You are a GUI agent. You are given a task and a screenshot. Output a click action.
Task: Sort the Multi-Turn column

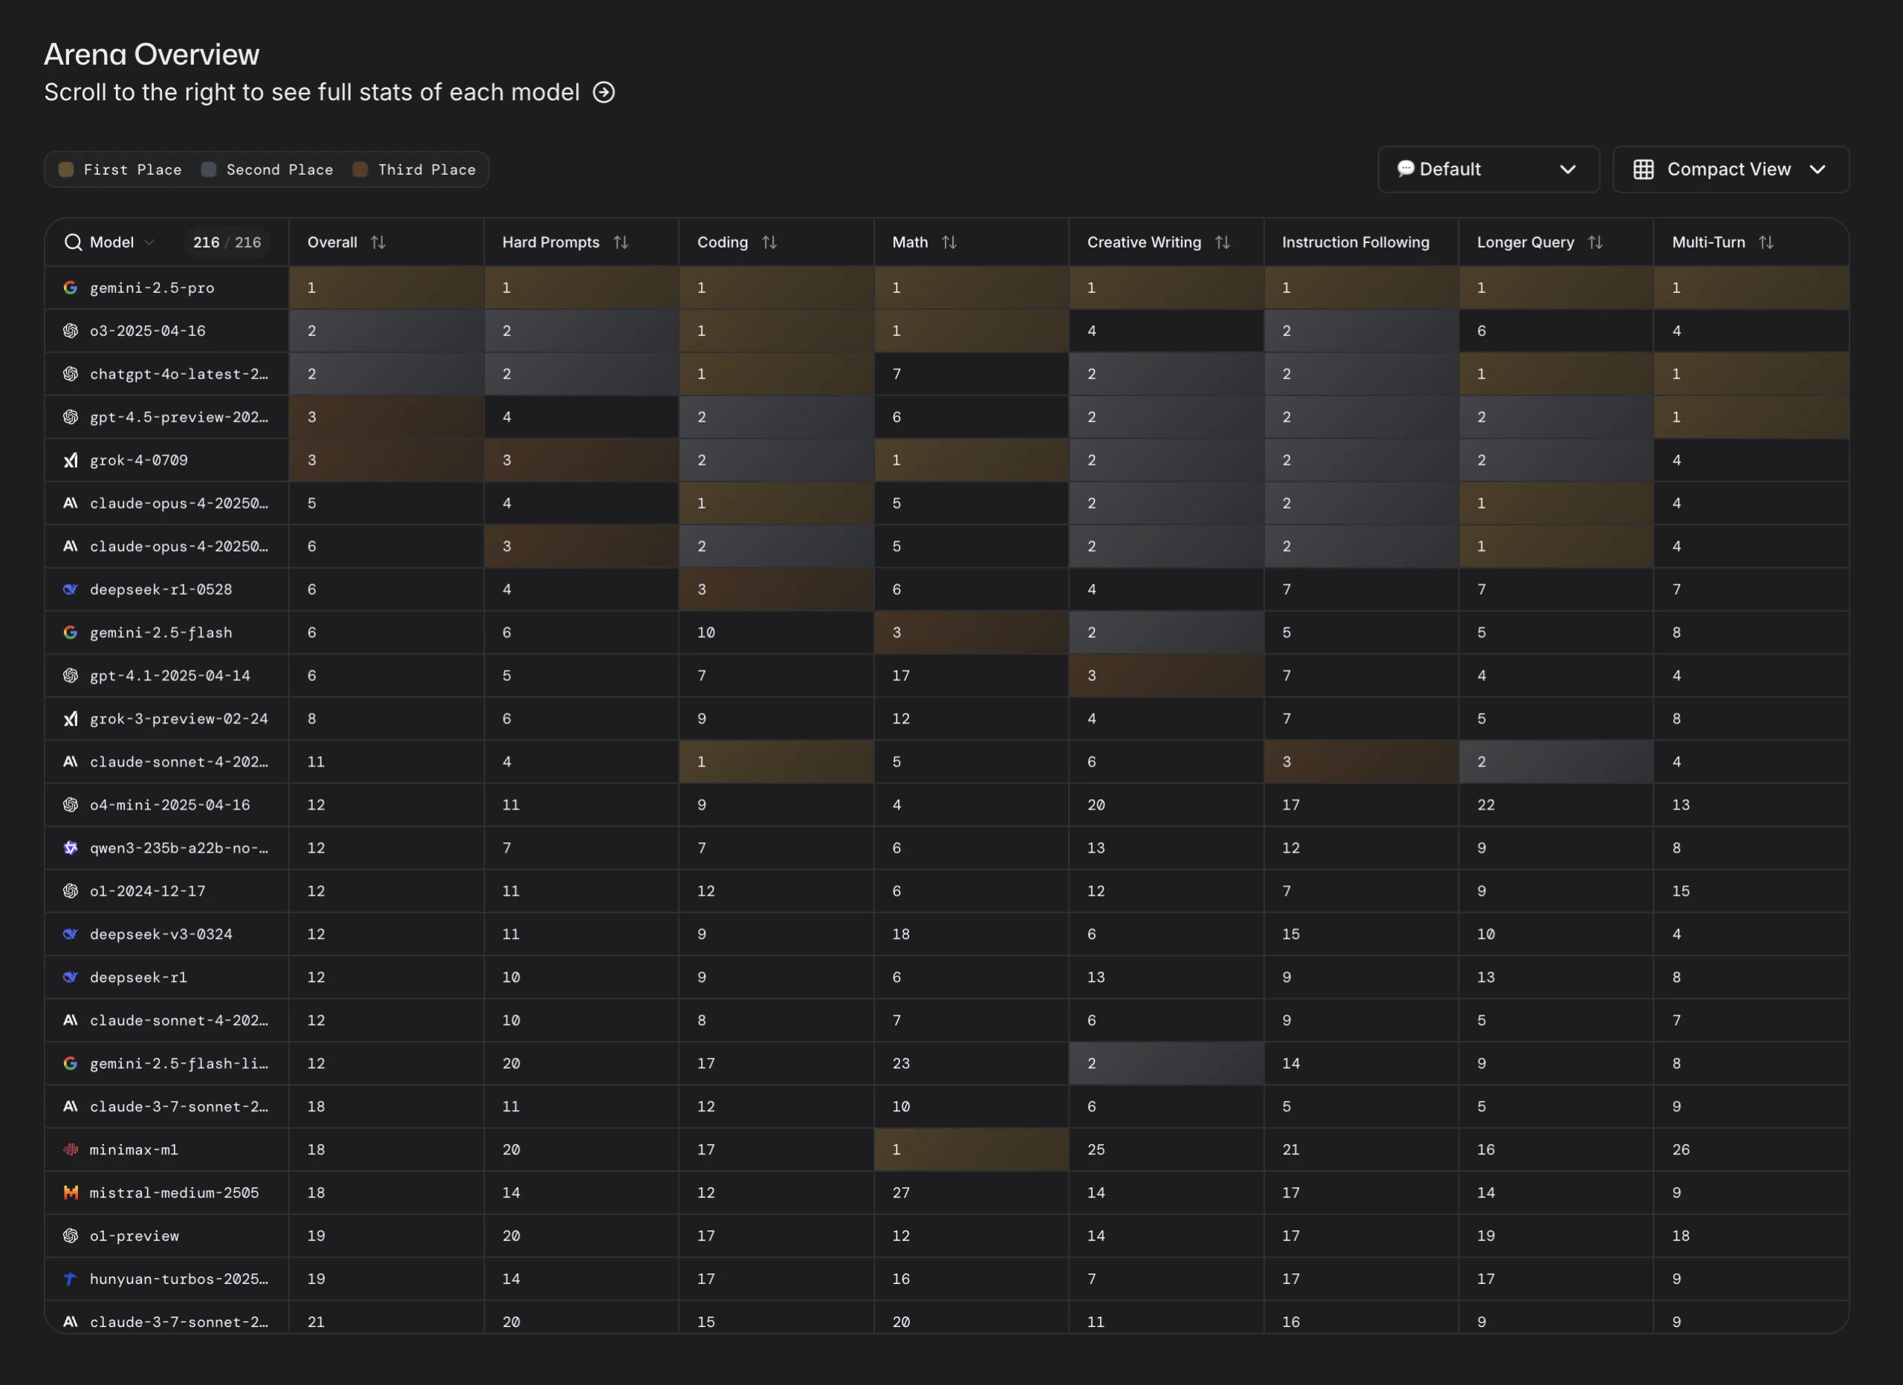[1766, 242]
